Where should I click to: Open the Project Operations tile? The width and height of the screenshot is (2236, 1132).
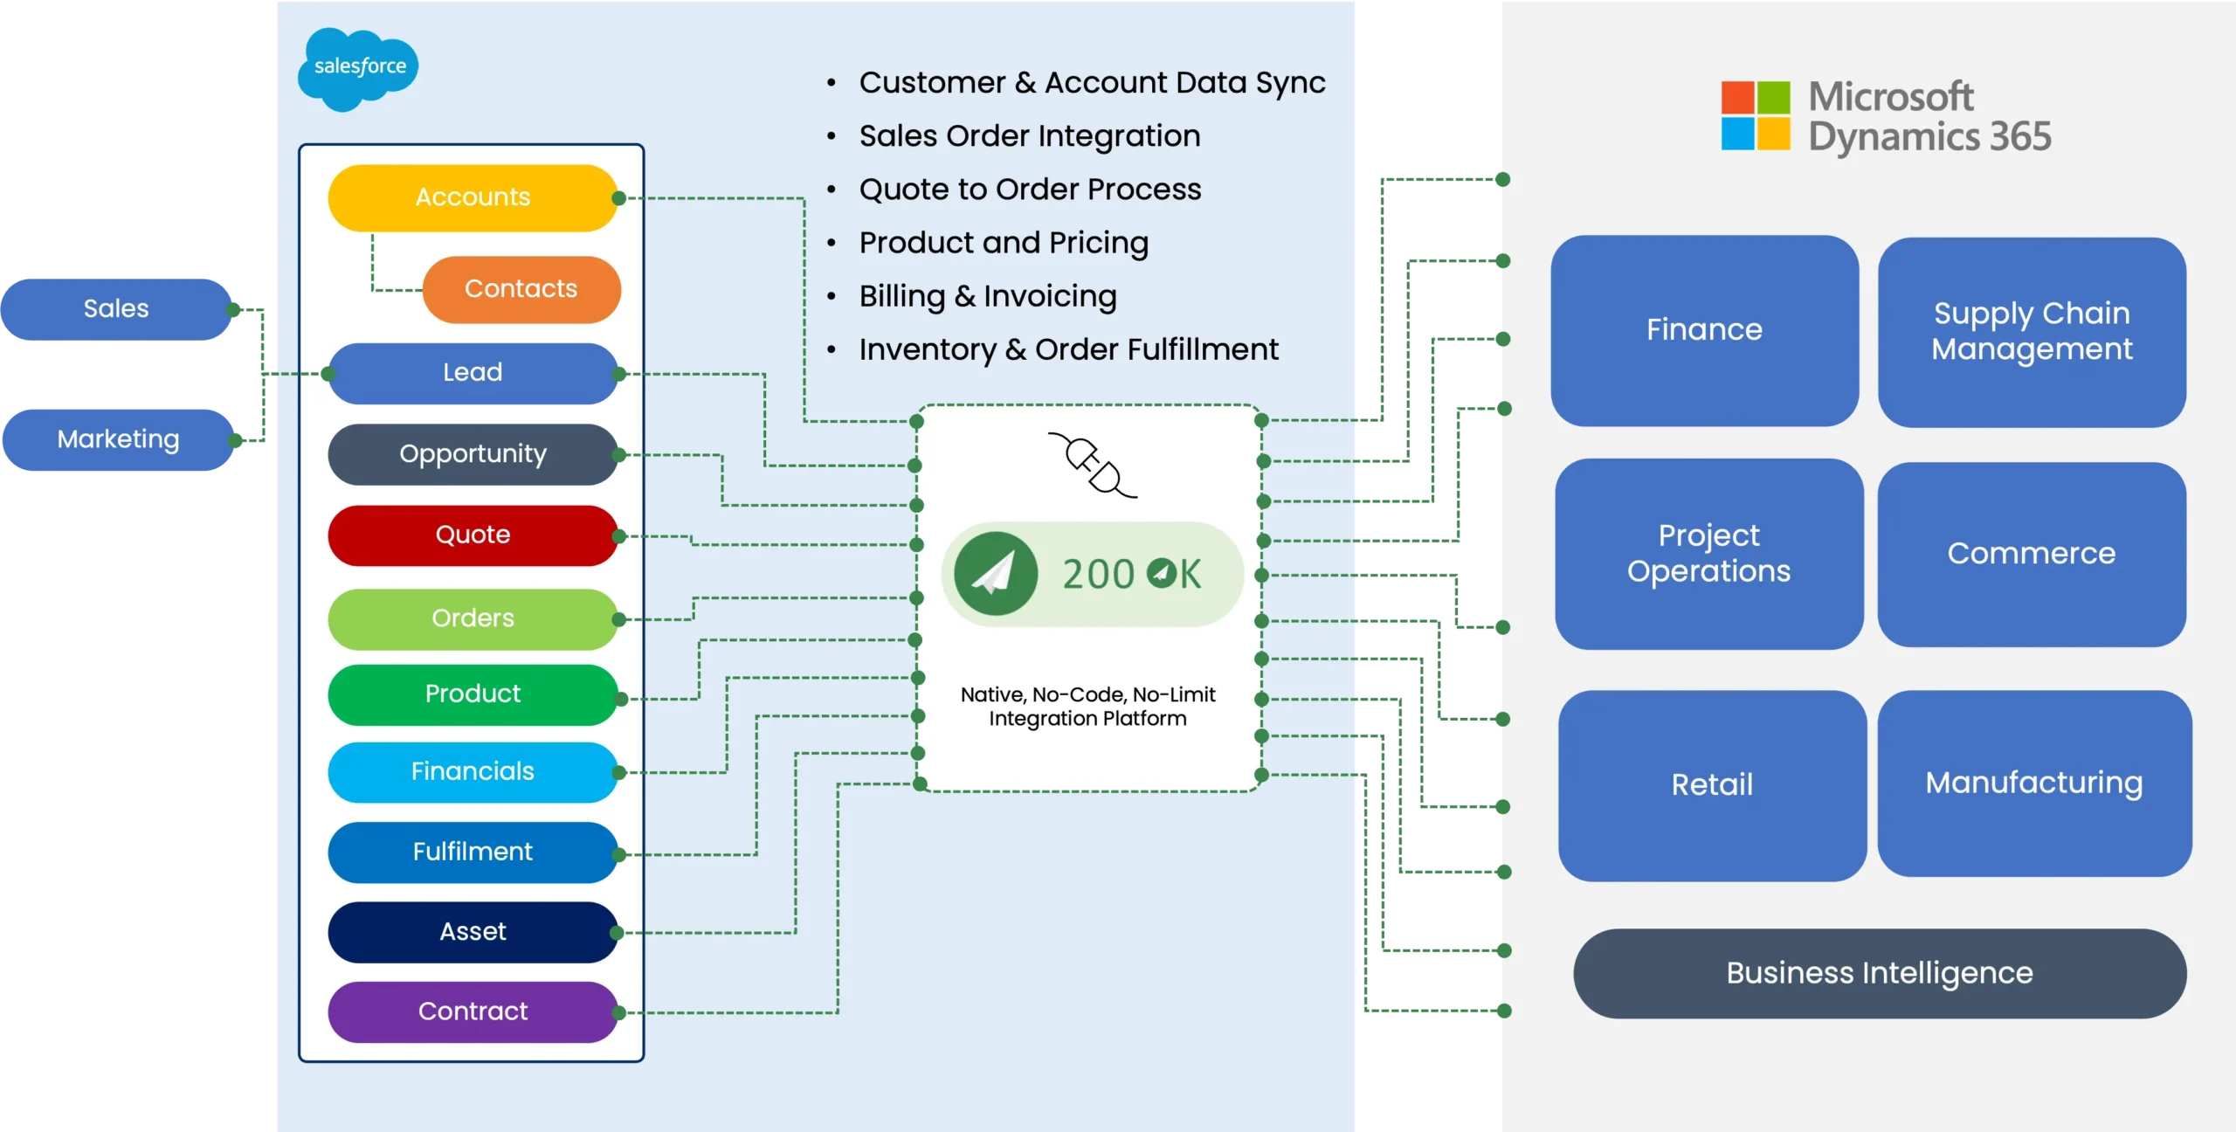coord(1708,554)
